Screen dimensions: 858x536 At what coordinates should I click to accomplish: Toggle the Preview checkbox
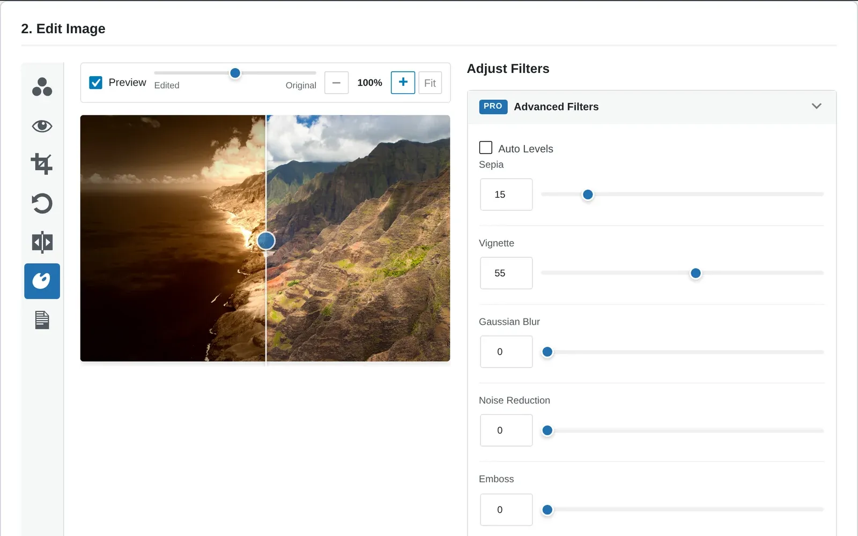(x=95, y=83)
